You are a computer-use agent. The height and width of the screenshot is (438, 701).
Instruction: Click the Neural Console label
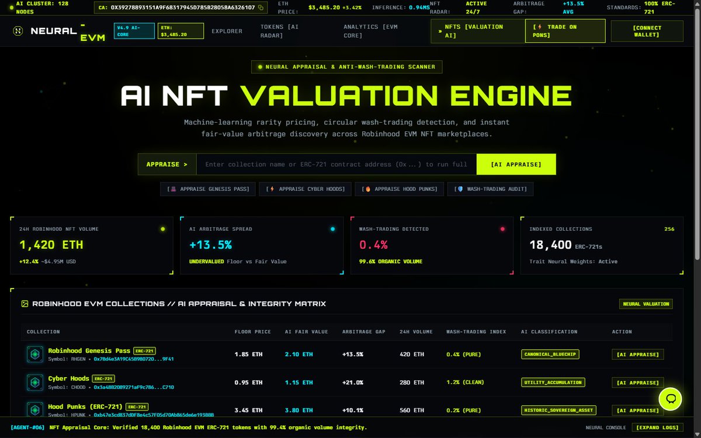click(x=606, y=427)
